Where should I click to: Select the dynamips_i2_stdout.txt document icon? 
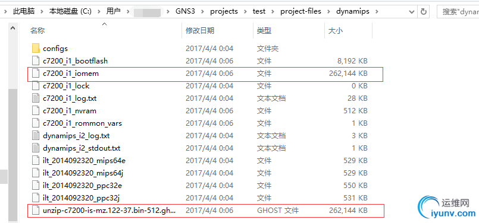(36, 148)
